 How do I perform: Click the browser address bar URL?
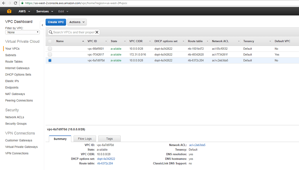click(x=76, y=3)
